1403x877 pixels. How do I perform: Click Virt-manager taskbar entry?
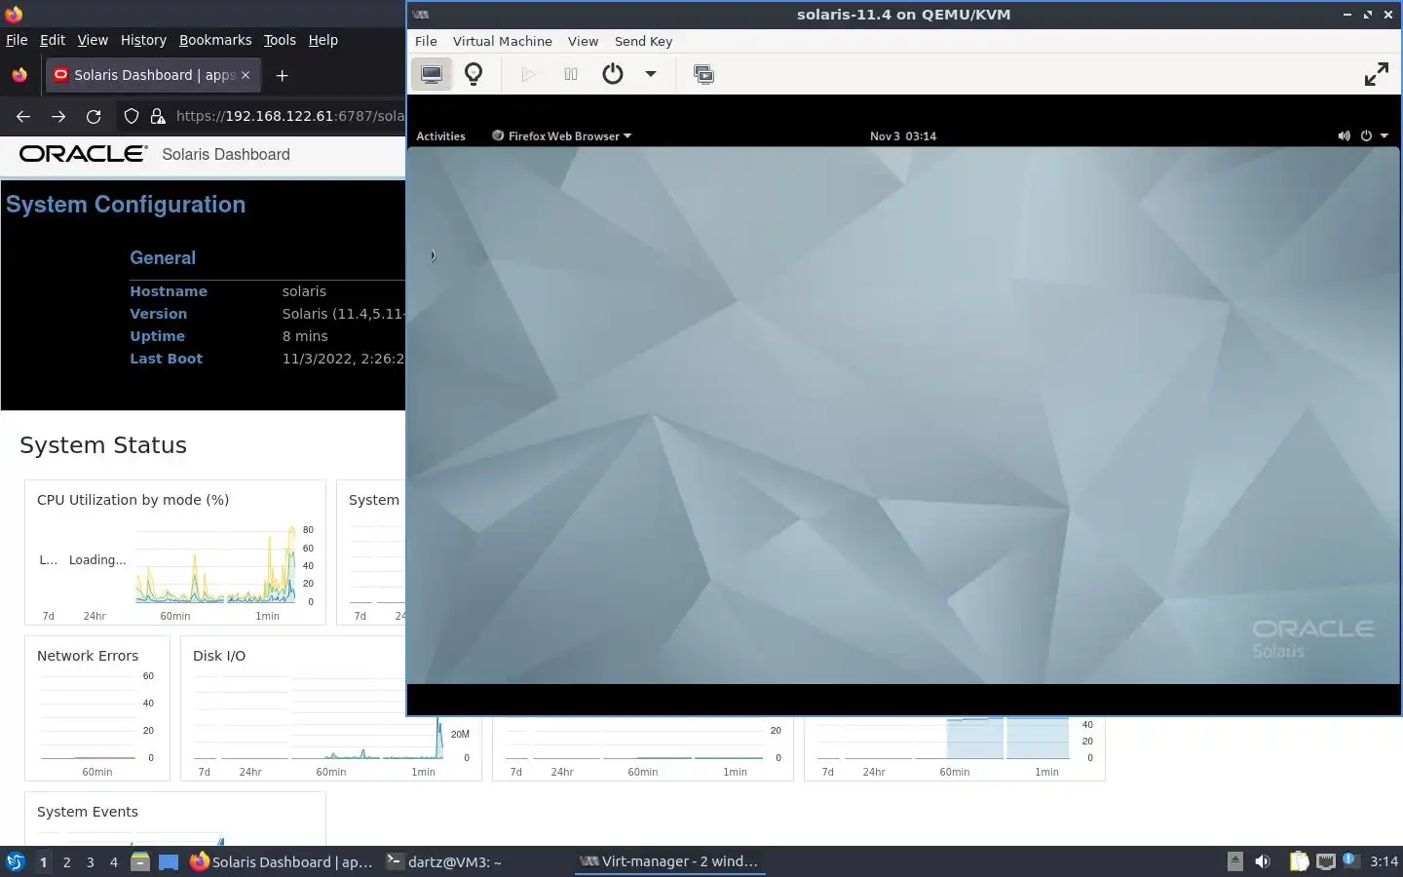click(x=669, y=862)
